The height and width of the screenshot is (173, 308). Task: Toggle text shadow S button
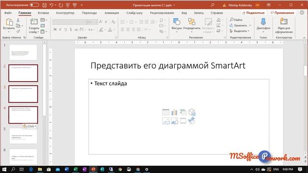point(71,29)
